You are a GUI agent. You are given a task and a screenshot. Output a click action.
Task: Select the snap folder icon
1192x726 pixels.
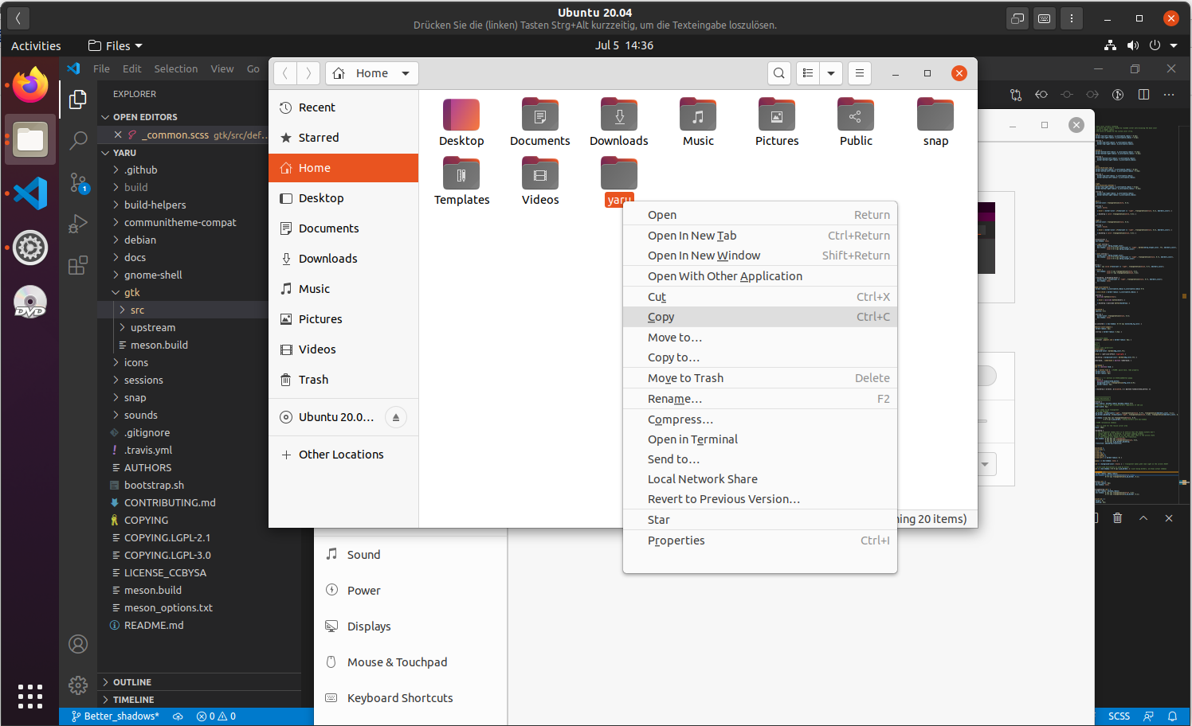coord(935,115)
